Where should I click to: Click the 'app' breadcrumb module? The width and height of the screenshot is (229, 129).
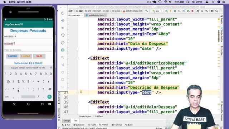(x=79, y=11)
